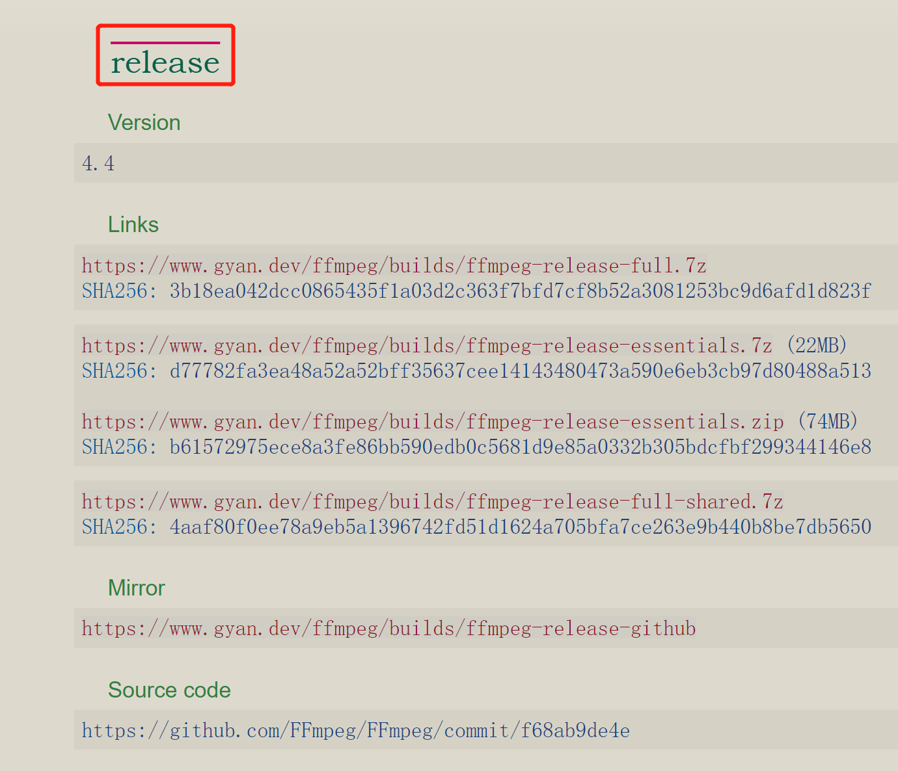Image resolution: width=898 pixels, height=771 pixels.
Task: Click the Mirror label
Action: tap(137, 588)
